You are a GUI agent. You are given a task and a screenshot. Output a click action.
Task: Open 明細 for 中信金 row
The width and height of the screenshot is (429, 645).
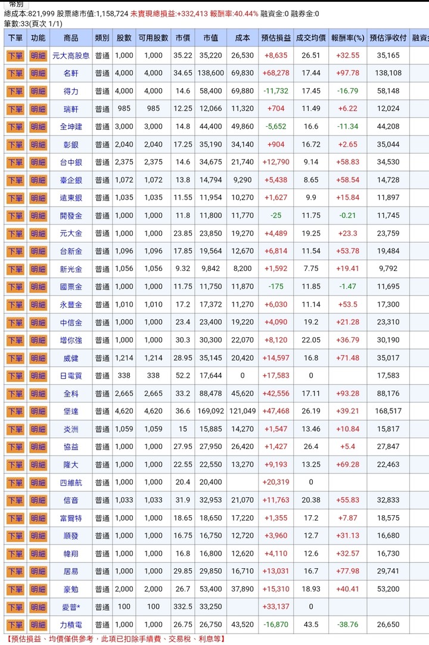coord(38,323)
